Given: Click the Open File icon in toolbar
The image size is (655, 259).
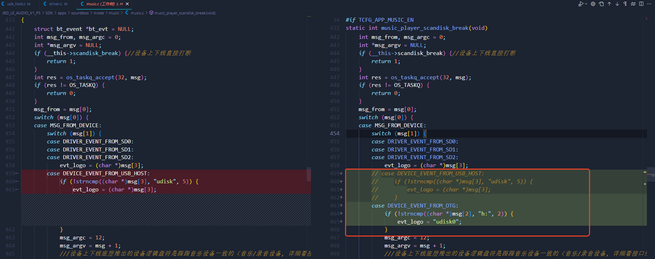Looking at the screenshot, I should (x=601, y=4).
